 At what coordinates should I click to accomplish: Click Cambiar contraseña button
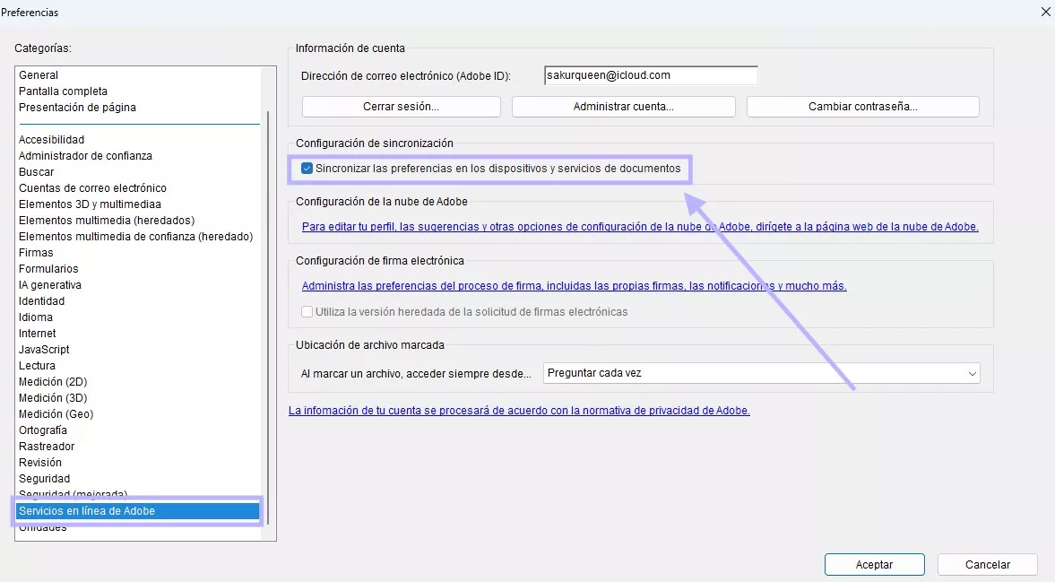pos(863,107)
